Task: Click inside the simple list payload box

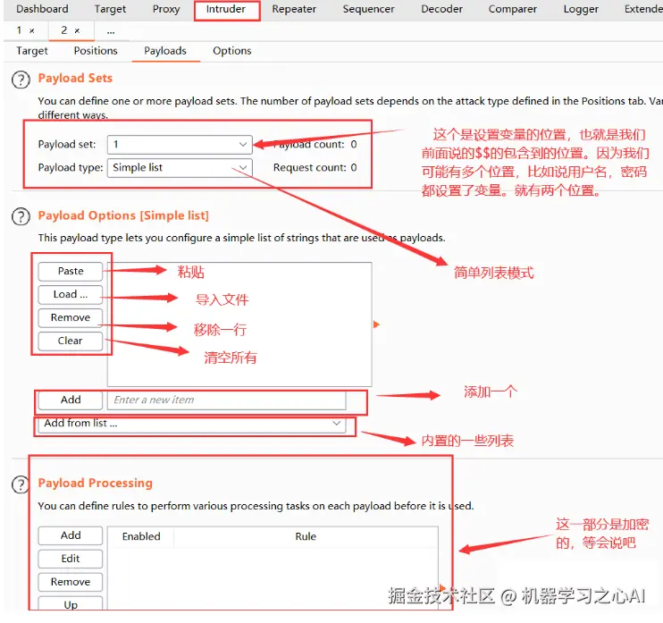Action: click(x=239, y=324)
